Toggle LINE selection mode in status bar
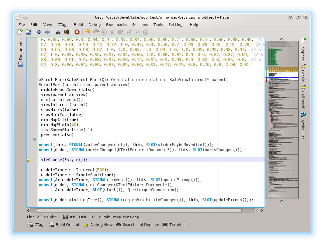The width and height of the screenshot is (324, 245). point(83,217)
